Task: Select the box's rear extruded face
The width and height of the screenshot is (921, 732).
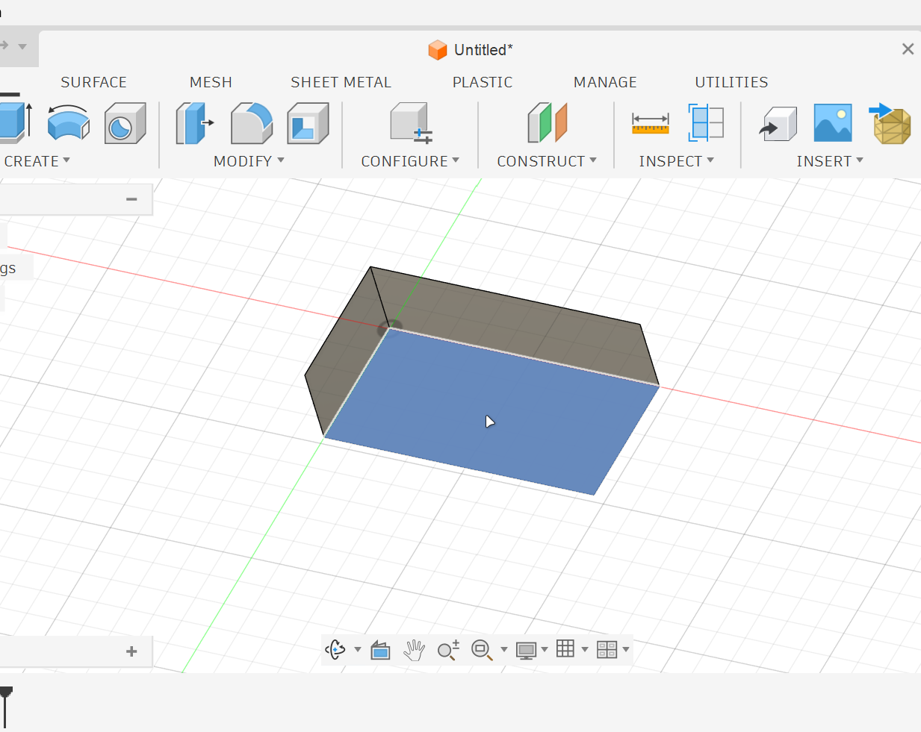Action: [x=515, y=325]
